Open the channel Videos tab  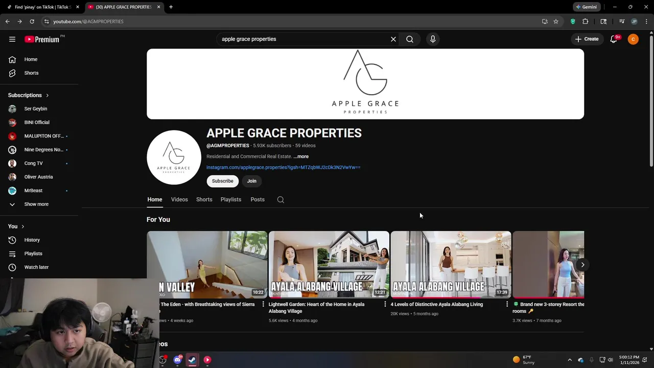click(179, 200)
